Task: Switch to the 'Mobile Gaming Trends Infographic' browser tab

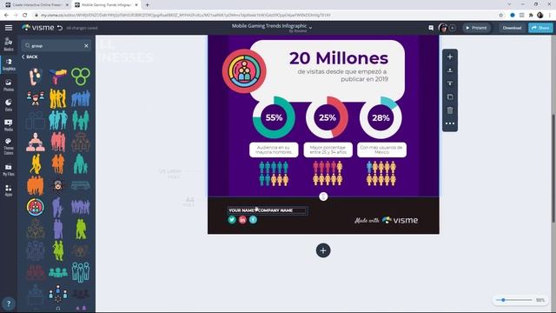Action: (x=106, y=5)
